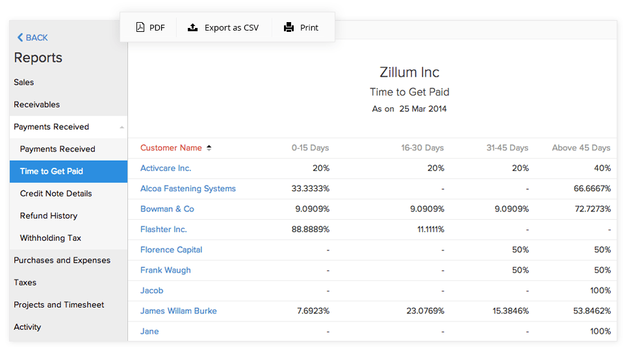
Task: Open the Alcoa Fastening Systems link
Action: click(x=188, y=189)
